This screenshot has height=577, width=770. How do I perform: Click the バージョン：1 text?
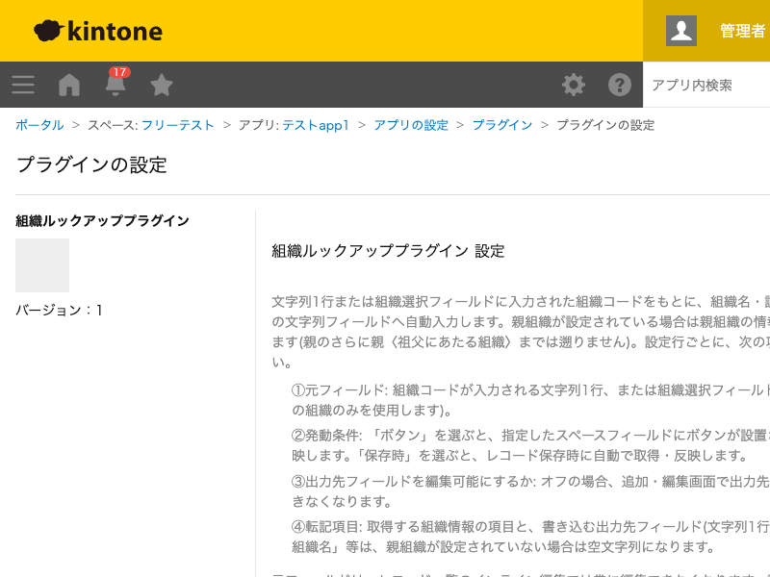pos(59,310)
